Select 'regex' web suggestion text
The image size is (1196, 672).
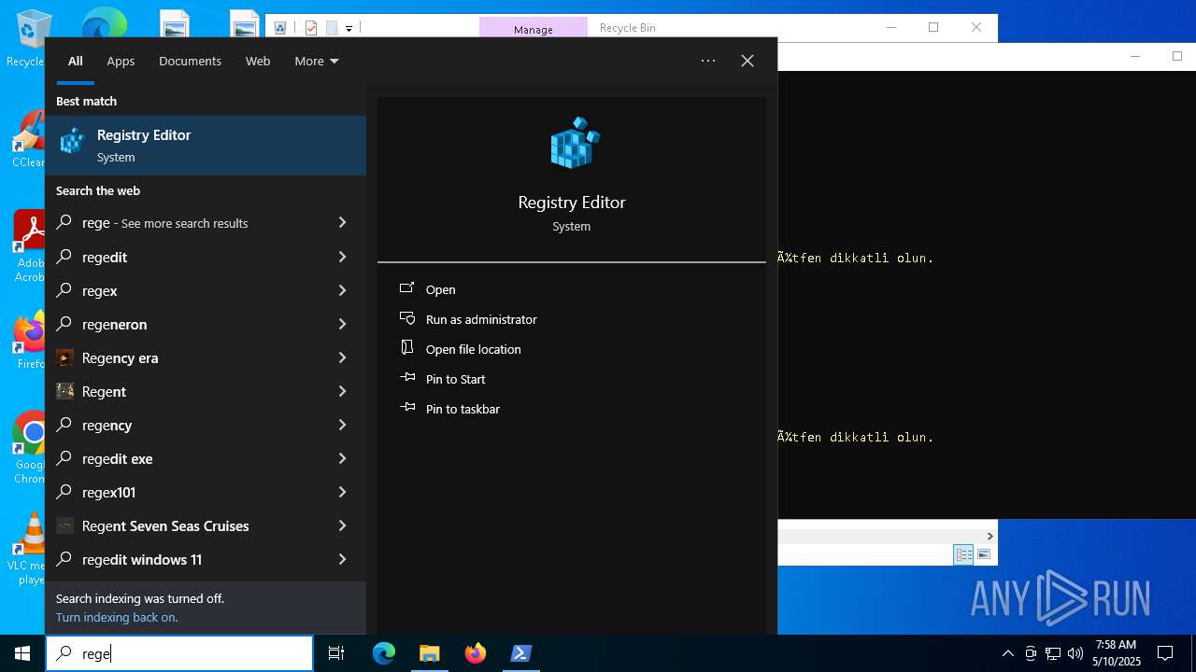click(x=100, y=290)
